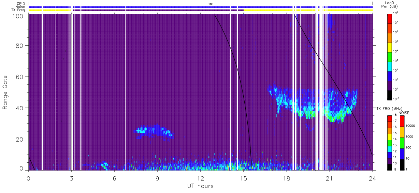Click the 3 tick on the UT hours axis
This screenshot has height=193, width=419.
72,178
